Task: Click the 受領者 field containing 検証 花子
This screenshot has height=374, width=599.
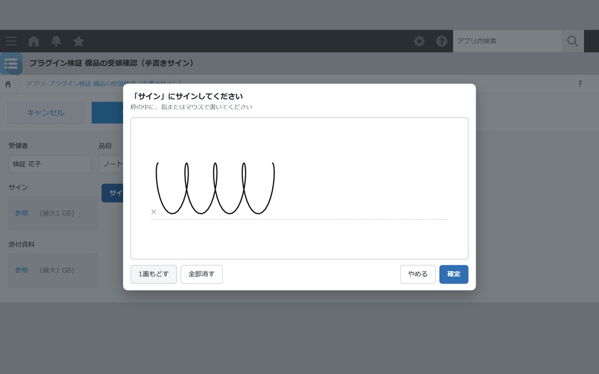Action: (50, 164)
